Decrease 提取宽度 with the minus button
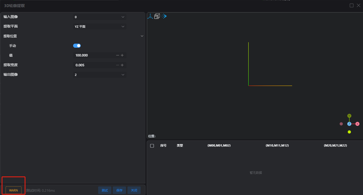Viewport: 363px width, 195px height. (117, 65)
